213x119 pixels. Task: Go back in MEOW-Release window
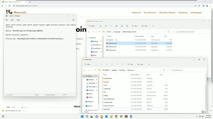point(89,32)
